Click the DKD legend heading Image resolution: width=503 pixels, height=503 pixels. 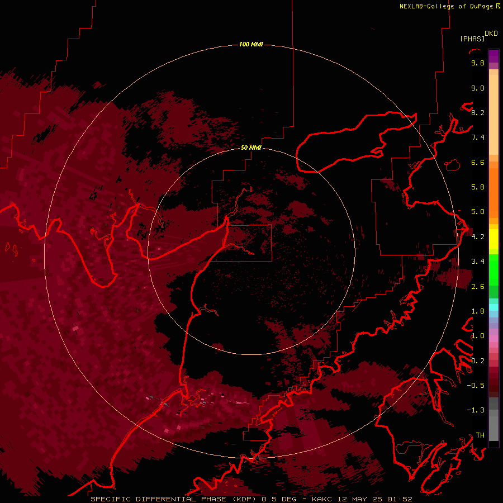click(x=491, y=34)
